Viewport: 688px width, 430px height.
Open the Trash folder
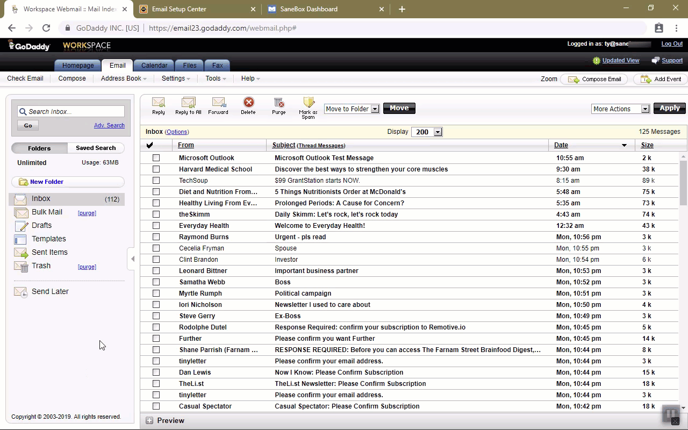(41, 266)
